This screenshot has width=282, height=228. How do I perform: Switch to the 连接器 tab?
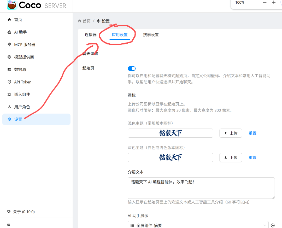(x=90, y=34)
